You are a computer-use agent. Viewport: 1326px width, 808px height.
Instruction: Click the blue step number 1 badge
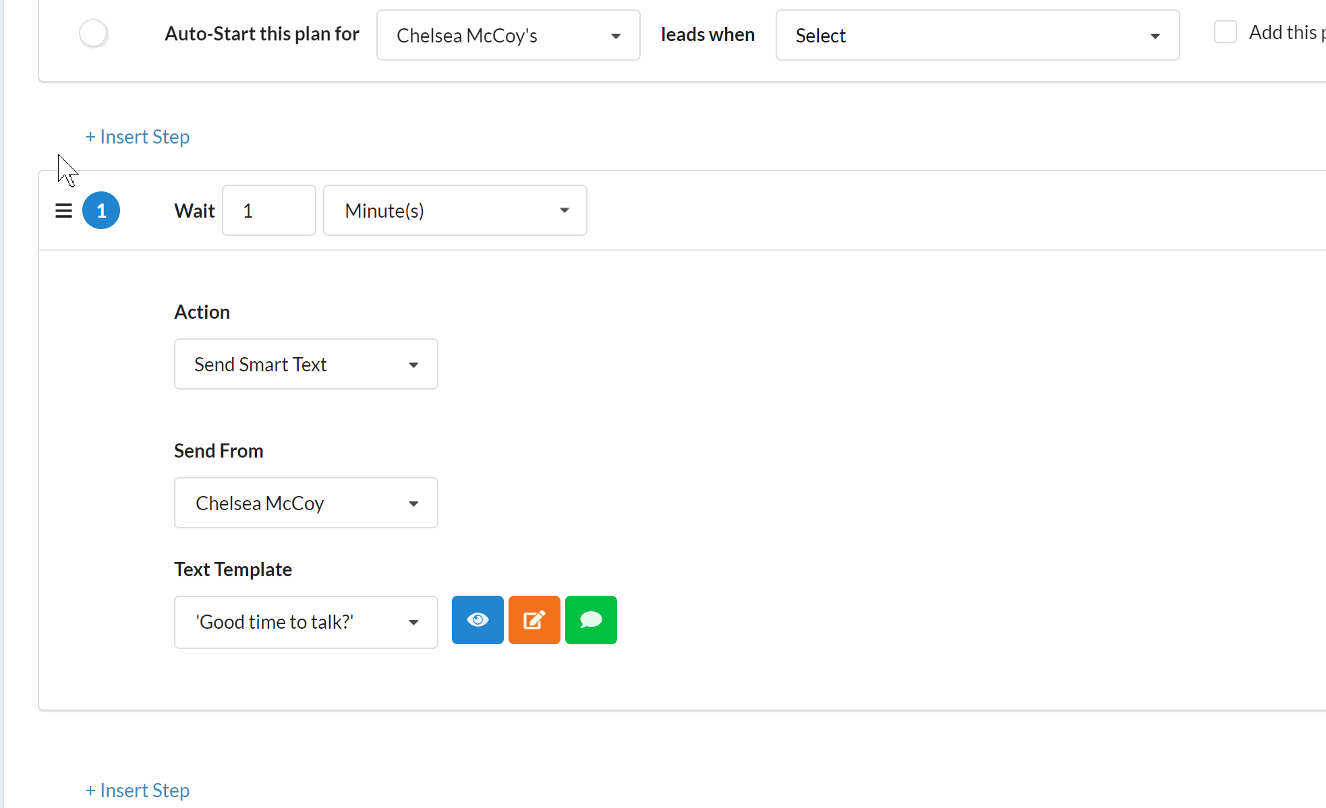click(101, 211)
